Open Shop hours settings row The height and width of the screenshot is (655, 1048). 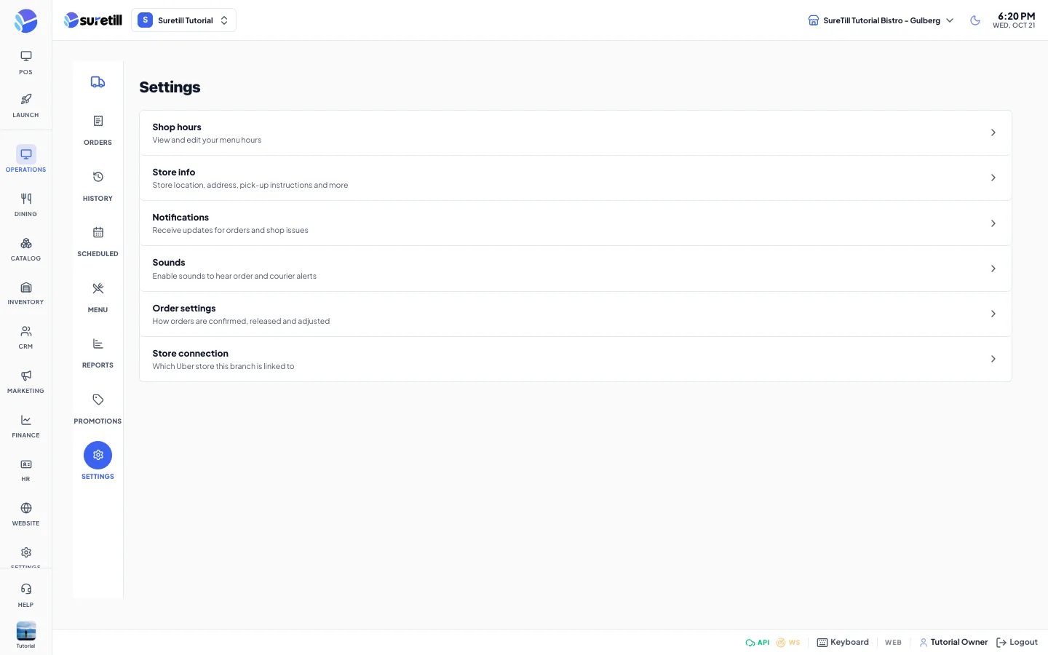point(575,132)
